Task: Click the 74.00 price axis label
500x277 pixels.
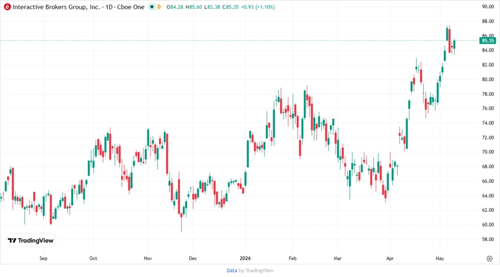Action: point(488,123)
